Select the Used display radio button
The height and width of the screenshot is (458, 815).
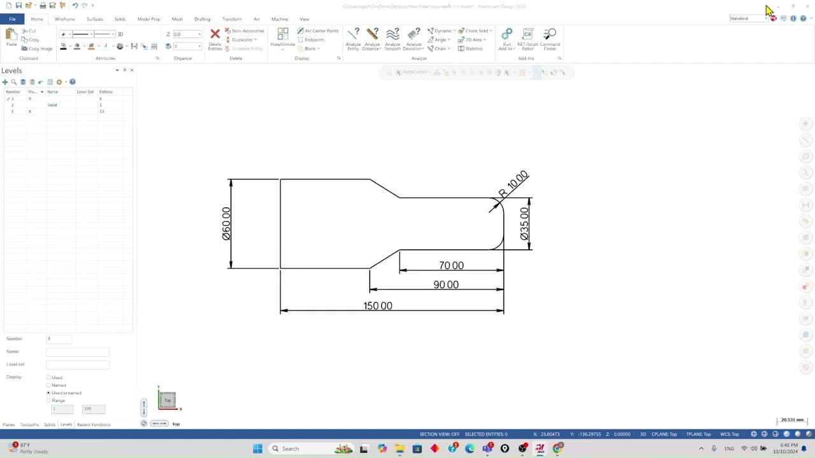click(48, 378)
